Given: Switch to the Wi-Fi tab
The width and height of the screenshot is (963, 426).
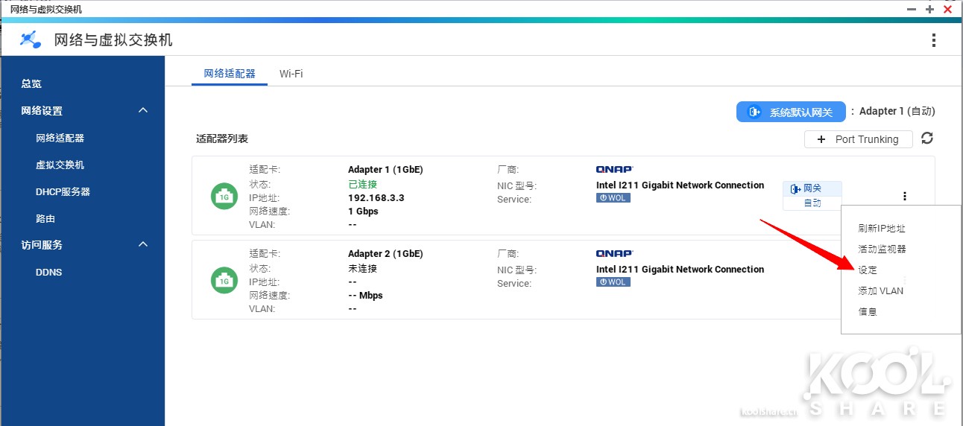Looking at the screenshot, I should click(291, 74).
